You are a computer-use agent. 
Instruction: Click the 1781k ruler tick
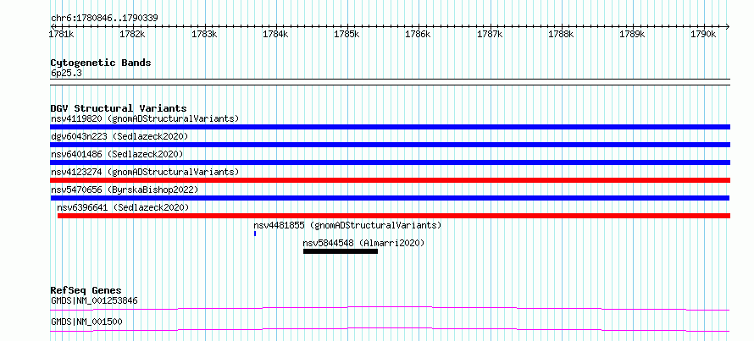click(x=62, y=35)
